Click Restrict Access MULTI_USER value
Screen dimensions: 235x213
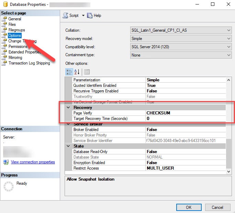point(160,168)
